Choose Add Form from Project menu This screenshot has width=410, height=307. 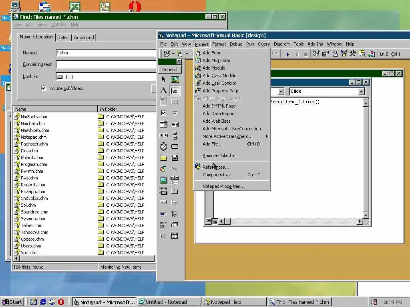coord(232,53)
